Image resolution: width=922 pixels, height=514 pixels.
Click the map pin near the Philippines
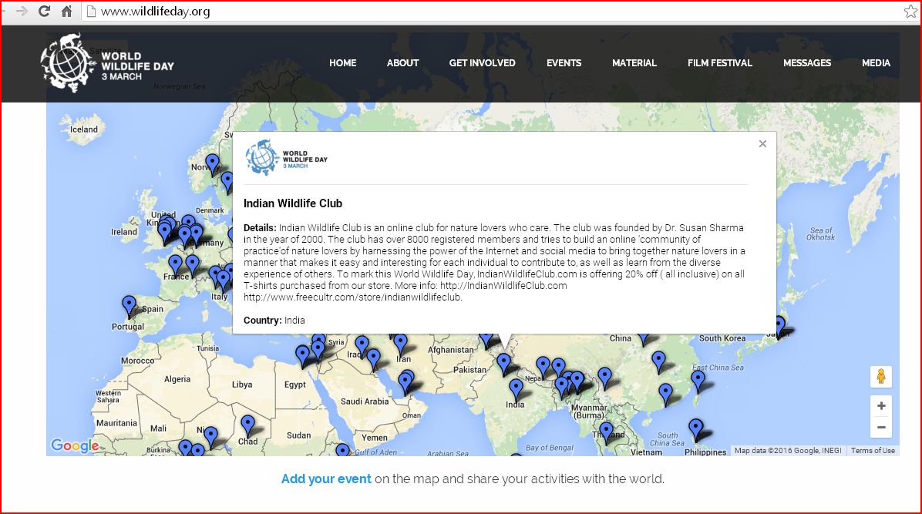pyautogui.click(x=695, y=428)
